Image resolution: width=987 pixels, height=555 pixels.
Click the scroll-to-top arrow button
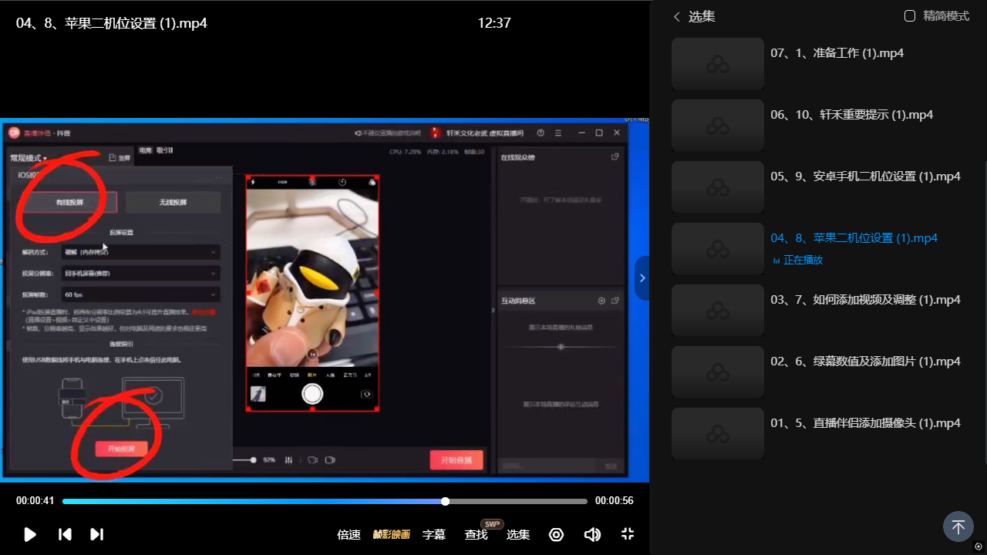pos(958,527)
